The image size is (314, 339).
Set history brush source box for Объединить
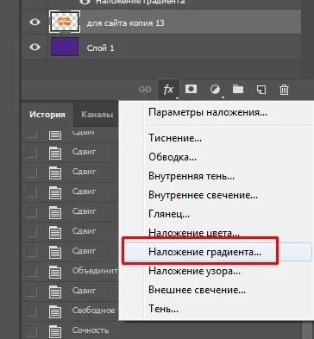(x=31, y=271)
